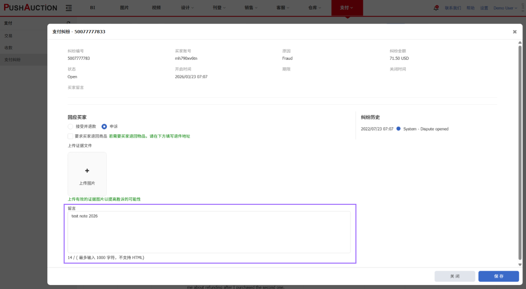Click the dialog vertical scrollbar
This screenshot has height=289, width=526.
520,152
